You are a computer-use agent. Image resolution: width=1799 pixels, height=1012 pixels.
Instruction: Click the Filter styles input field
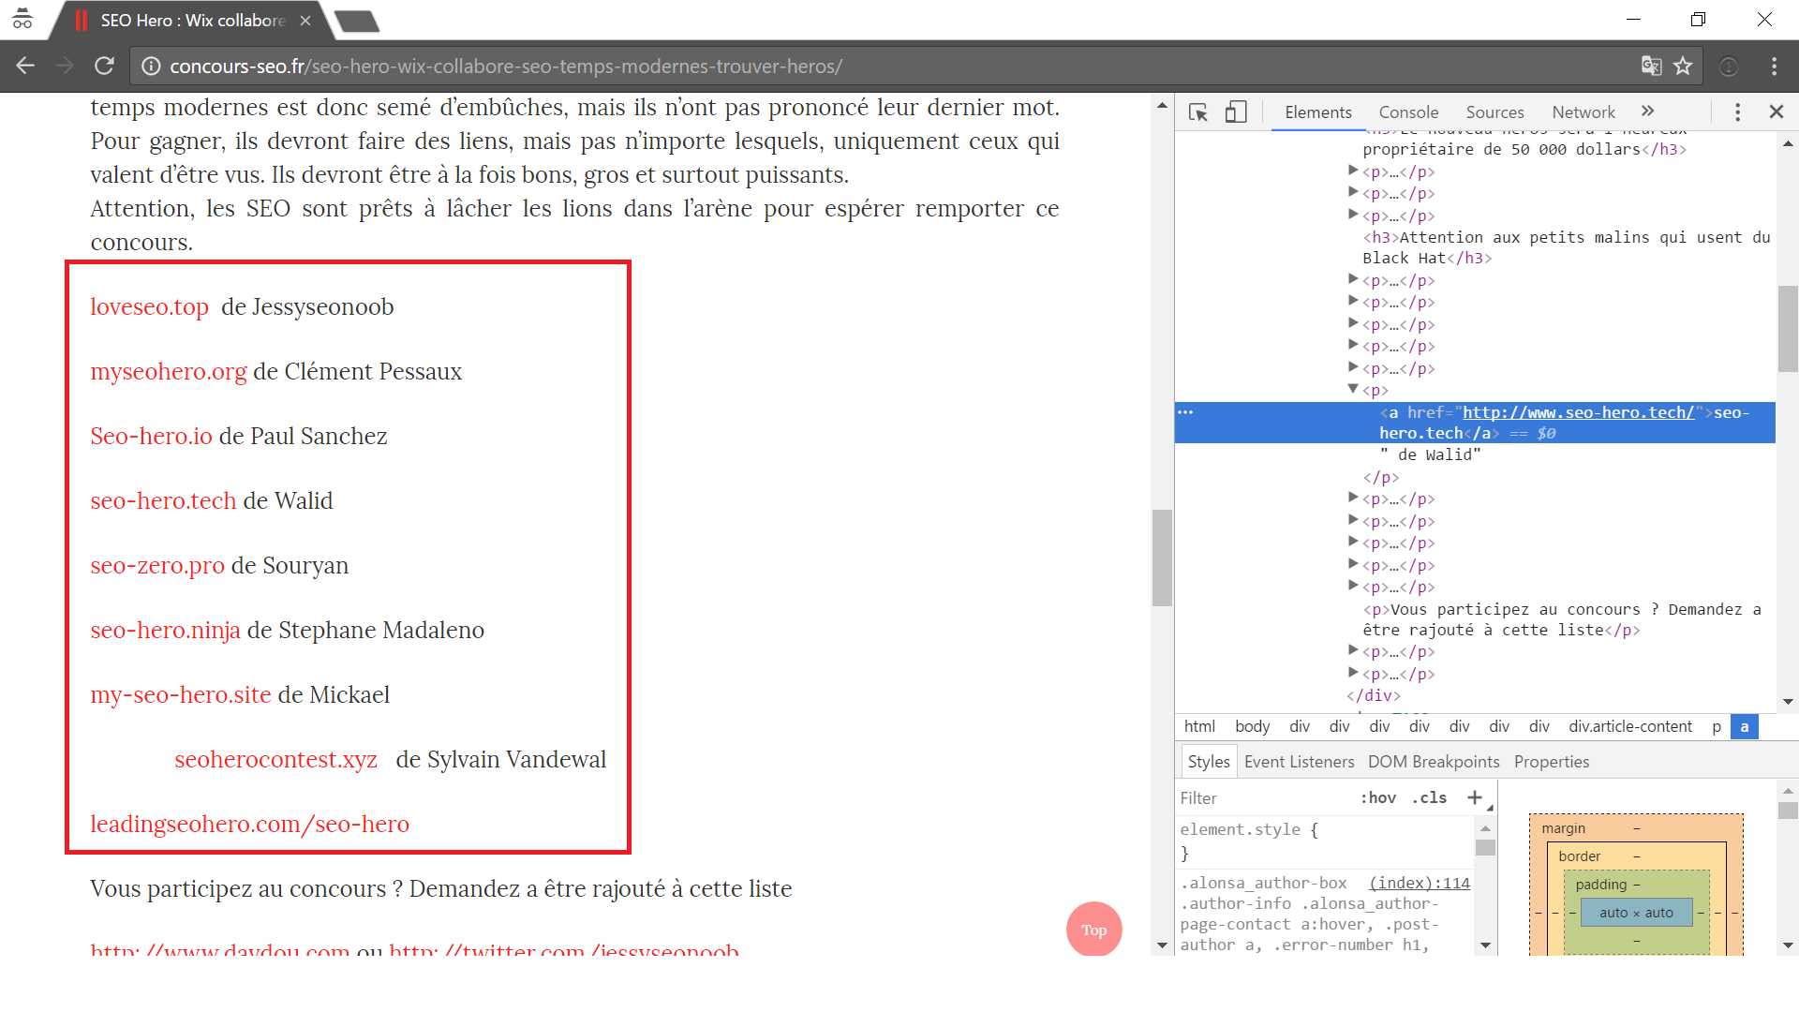click(1265, 798)
